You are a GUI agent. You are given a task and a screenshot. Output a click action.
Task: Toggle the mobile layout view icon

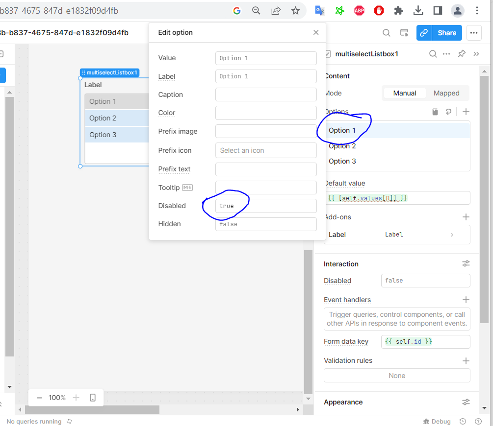pos(92,398)
